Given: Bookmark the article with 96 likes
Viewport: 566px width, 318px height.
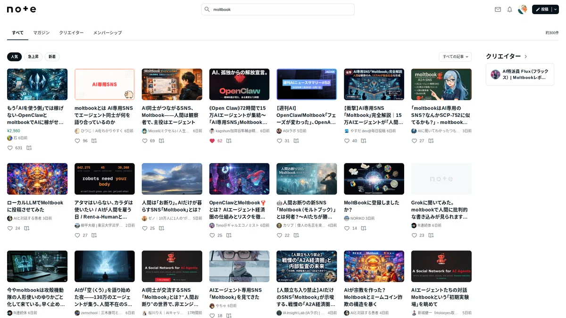Looking at the screenshot, I should [94, 141].
